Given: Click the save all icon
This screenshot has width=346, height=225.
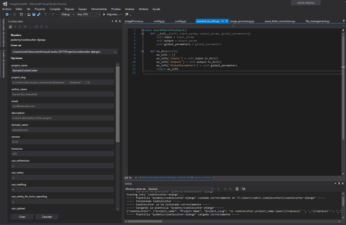Looking at the screenshot, I should click(38, 14).
